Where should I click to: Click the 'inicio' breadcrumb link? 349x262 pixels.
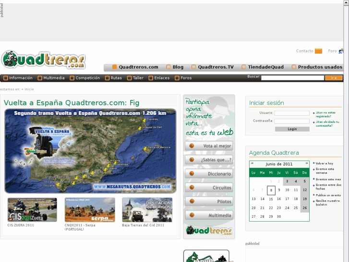(x=29, y=89)
